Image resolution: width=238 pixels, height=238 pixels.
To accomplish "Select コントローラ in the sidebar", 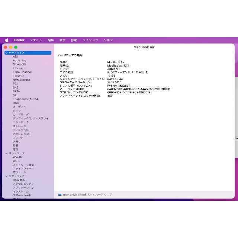I will (21, 122).
